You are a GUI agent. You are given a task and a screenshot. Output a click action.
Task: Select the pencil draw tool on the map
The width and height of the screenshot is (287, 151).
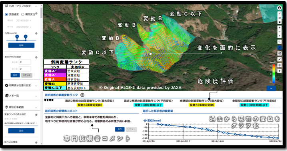(x=279, y=59)
